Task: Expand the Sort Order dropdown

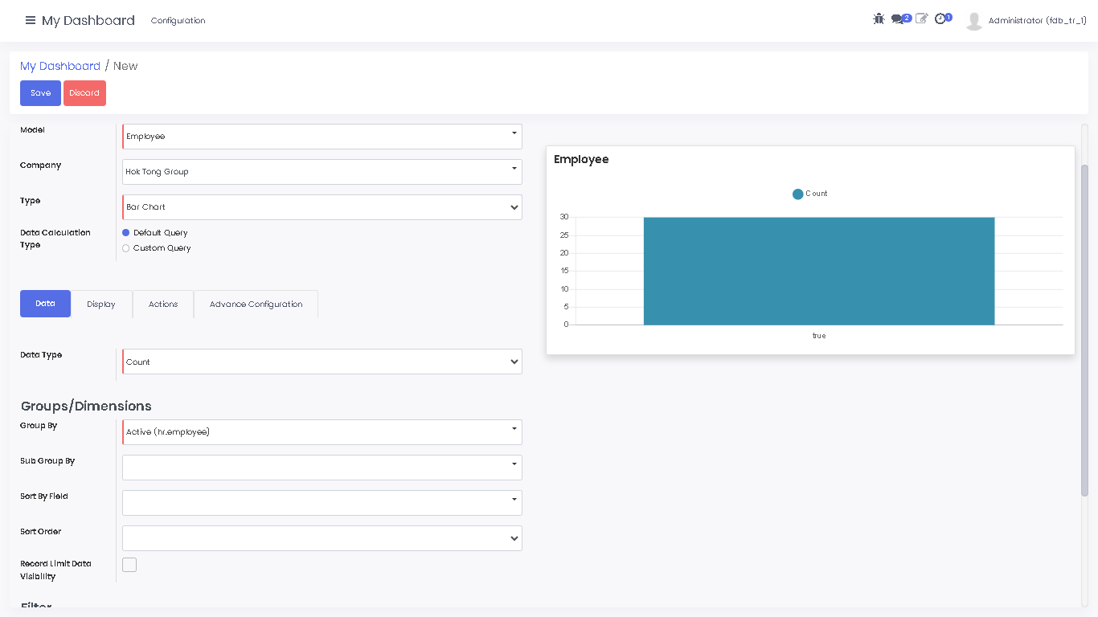Action: [322, 538]
